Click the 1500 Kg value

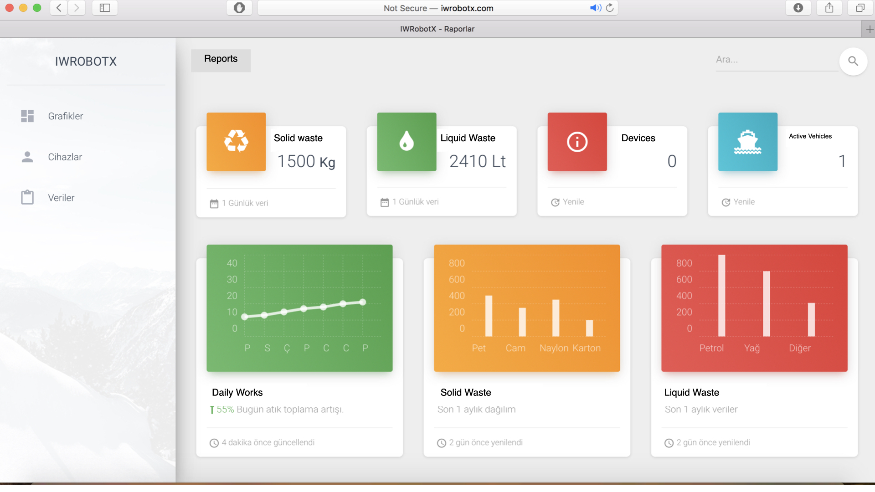tap(306, 161)
